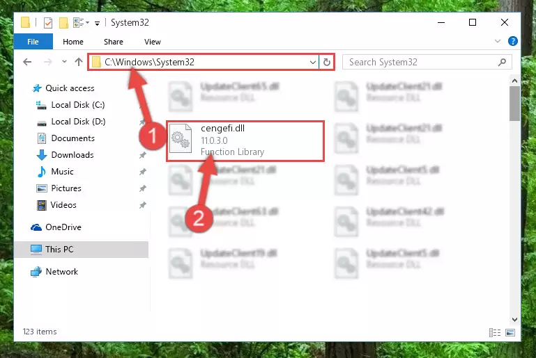Switch to Large icons view in status bar
536x358 pixels.
click(510, 332)
